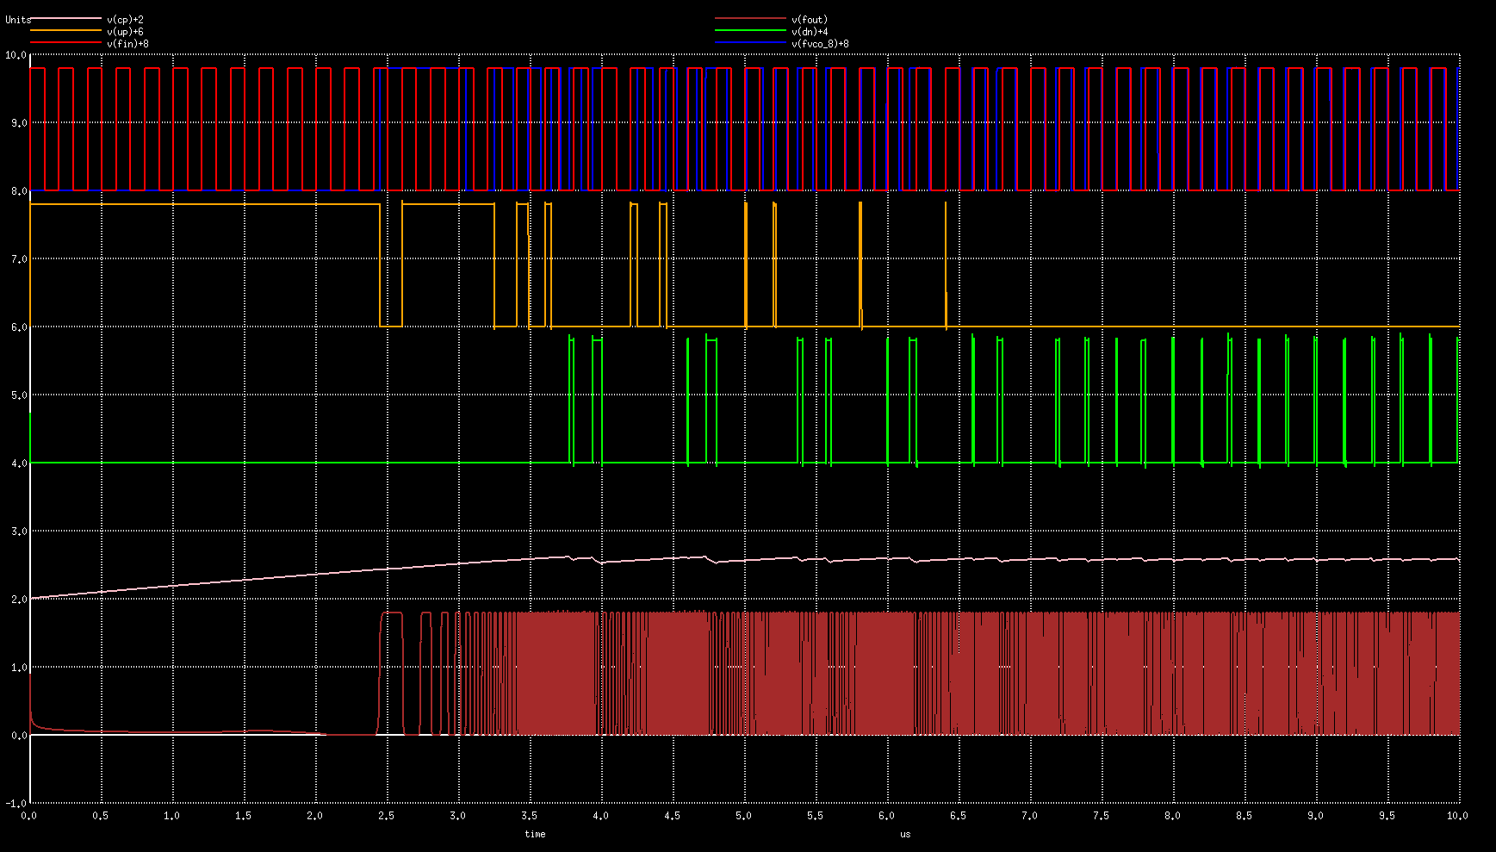Click the time-axis tick label 0.5
This screenshot has width=1496, height=852.
coord(101,816)
